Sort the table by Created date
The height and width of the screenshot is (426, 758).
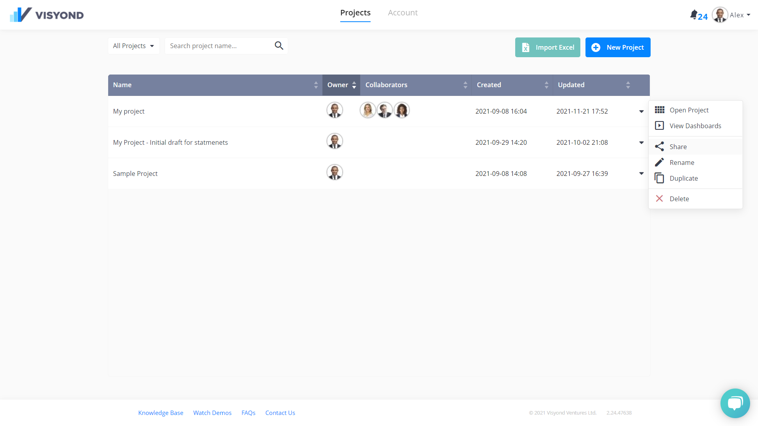(512, 85)
